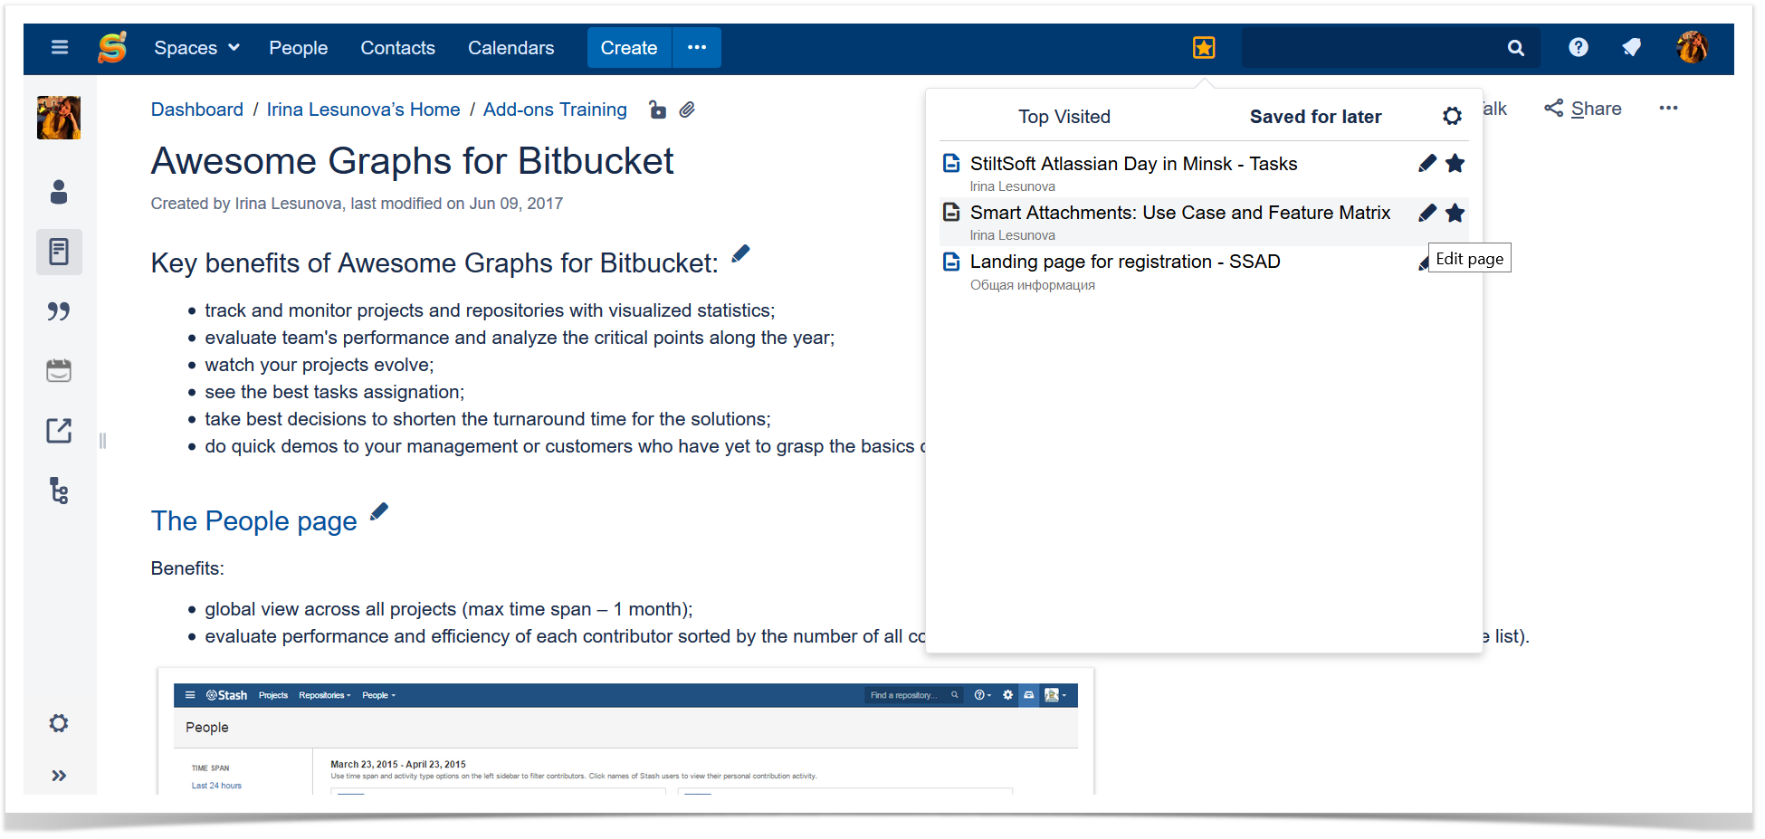Click the external shortcut link icon in sidebar
The width and height of the screenshot is (1765, 839).
pyautogui.click(x=59, y=431)
